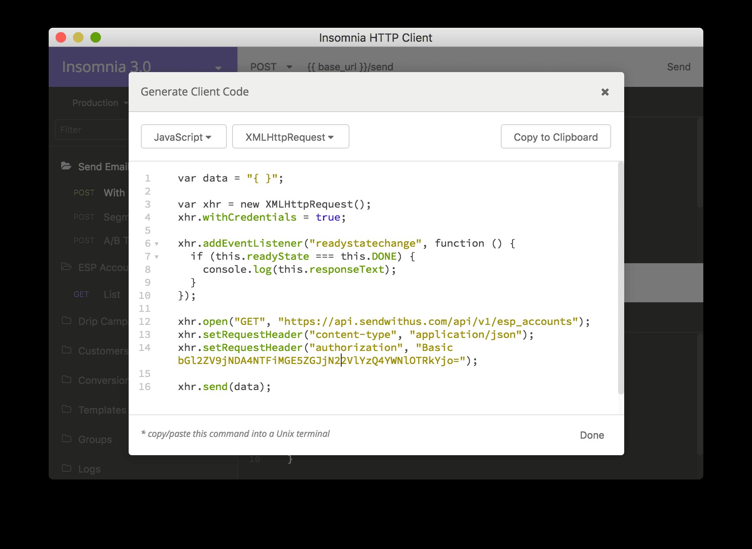Open the XMLHttpRequest library dropdown
The image size is (752, 549).
pos(290,137)
